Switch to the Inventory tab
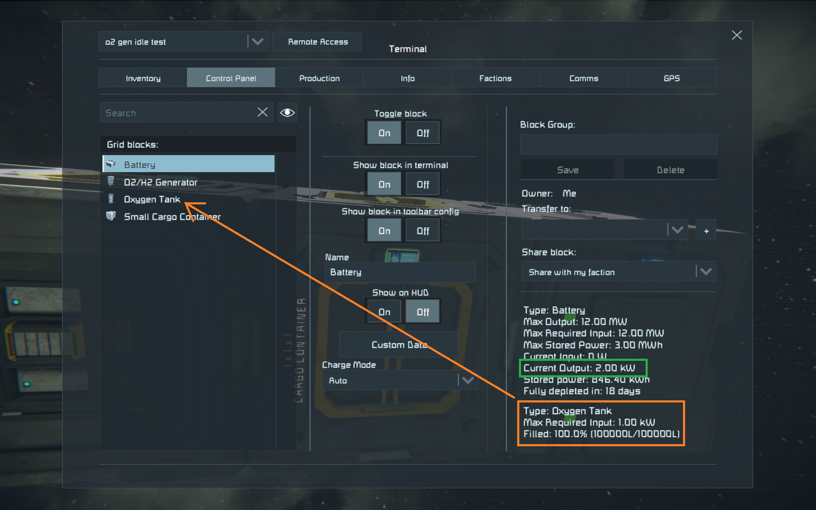Viewport: 816px width, 510px height. (143, 78)
